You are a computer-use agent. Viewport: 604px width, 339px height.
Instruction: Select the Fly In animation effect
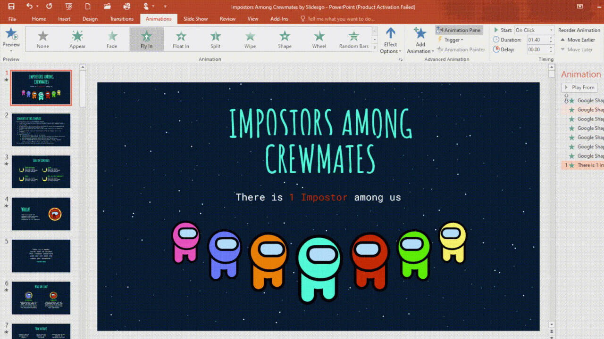pos(147,39)
